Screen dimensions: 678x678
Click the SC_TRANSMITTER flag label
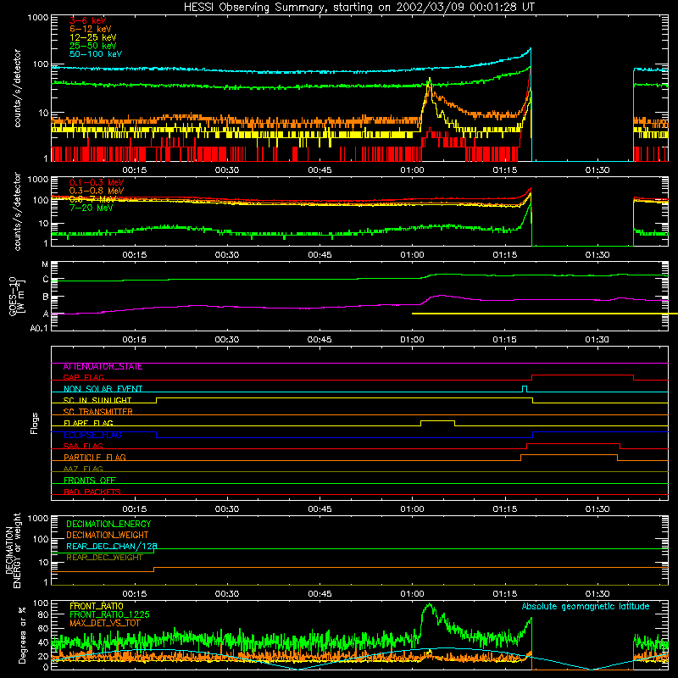click(97, 412)
